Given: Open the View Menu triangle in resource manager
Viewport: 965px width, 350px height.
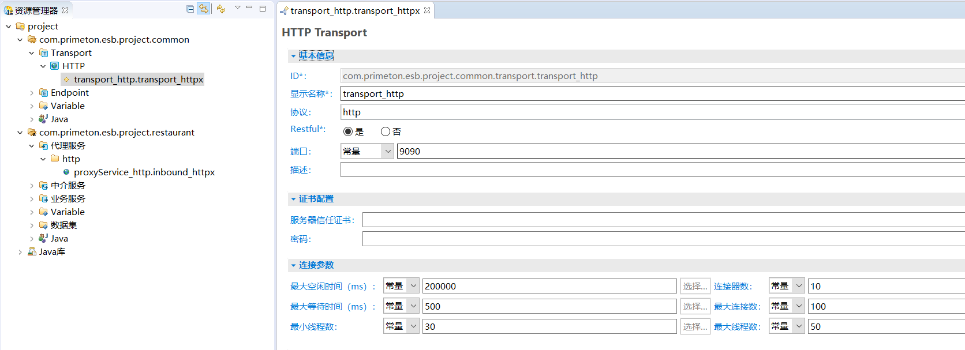Looking at the screenshot, I should (237, 8).
